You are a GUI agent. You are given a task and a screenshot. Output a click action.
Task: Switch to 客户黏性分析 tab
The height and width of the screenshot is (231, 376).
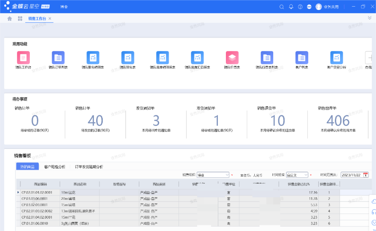pos(54,167)
